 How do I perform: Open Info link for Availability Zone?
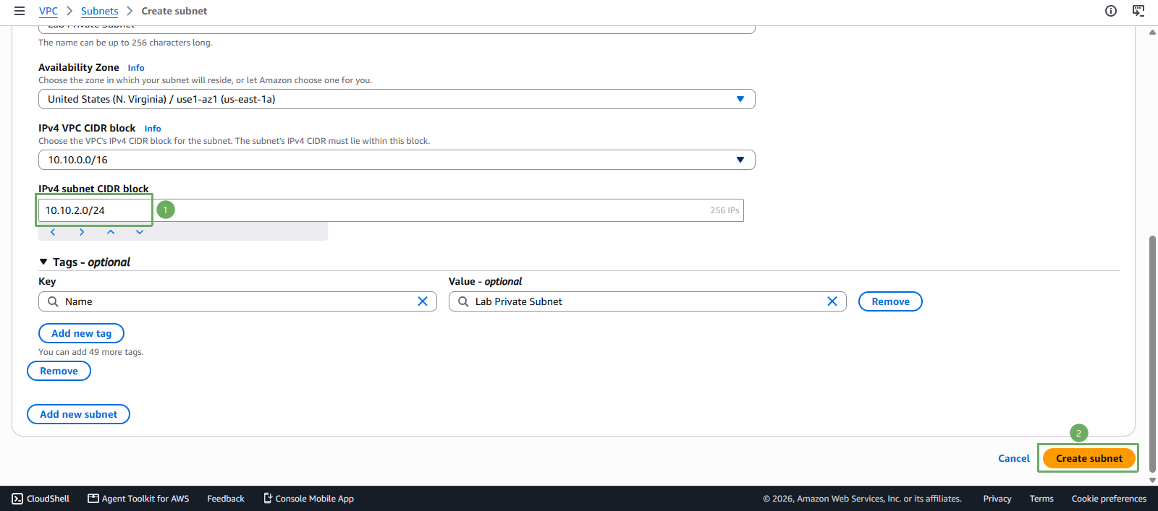click(x=136, y=68)
